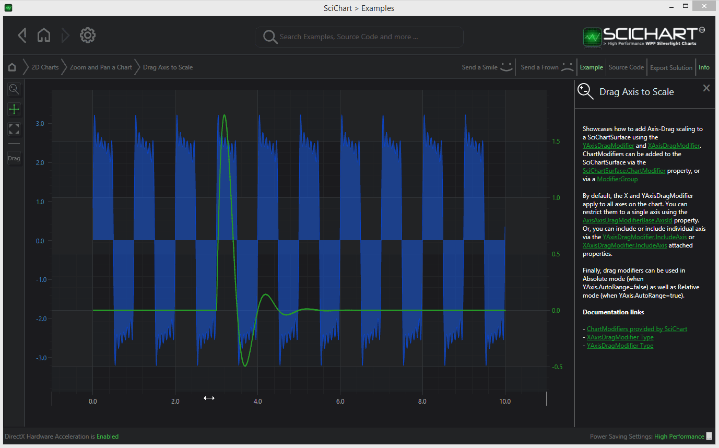Viewport: 719px width, 448px height.
Task: Click the power saving settings icon
Action: point(709,437)
